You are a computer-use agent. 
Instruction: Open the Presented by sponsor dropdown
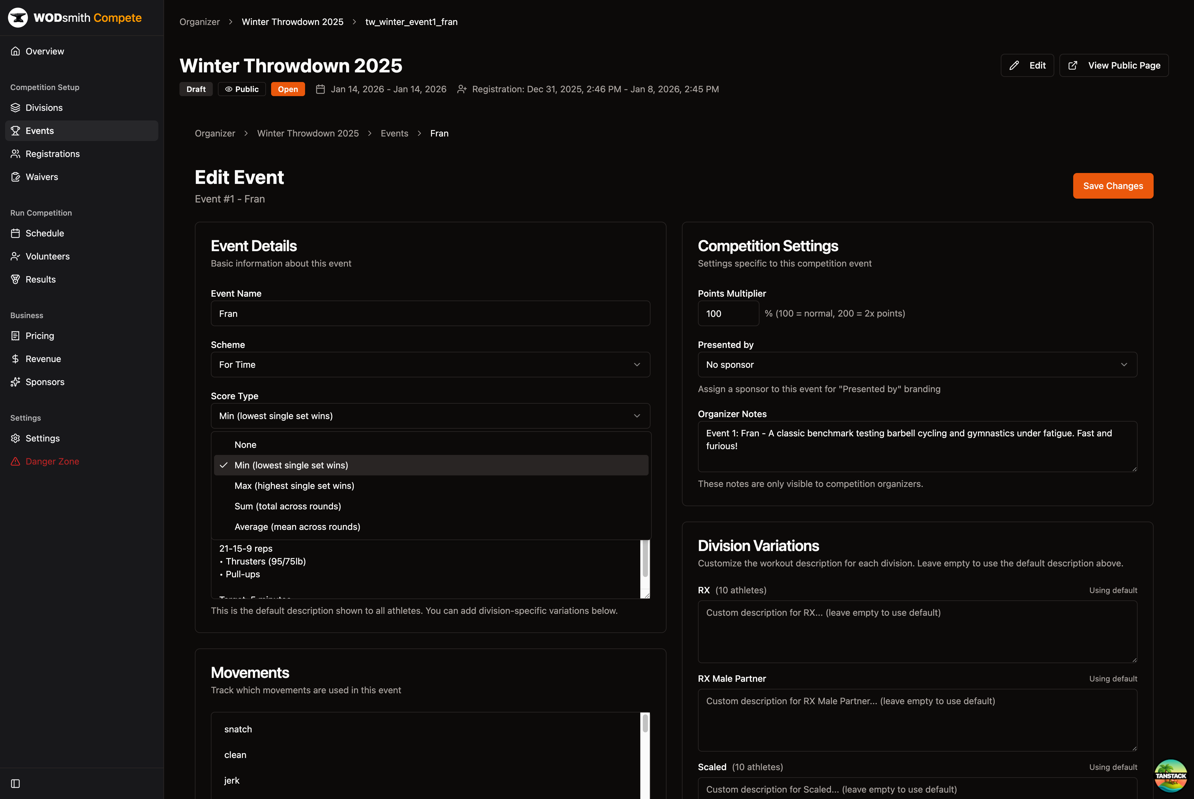point(917,365)
